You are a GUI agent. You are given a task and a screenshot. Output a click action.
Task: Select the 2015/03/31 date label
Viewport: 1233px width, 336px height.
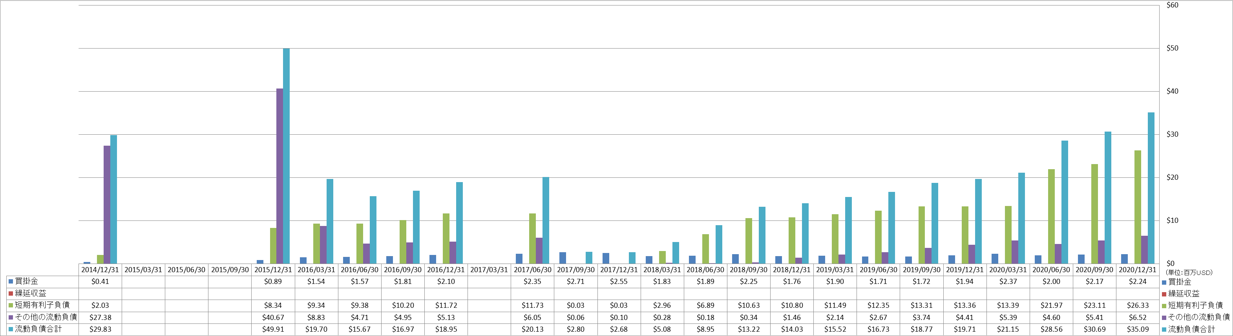coord(143,270)
